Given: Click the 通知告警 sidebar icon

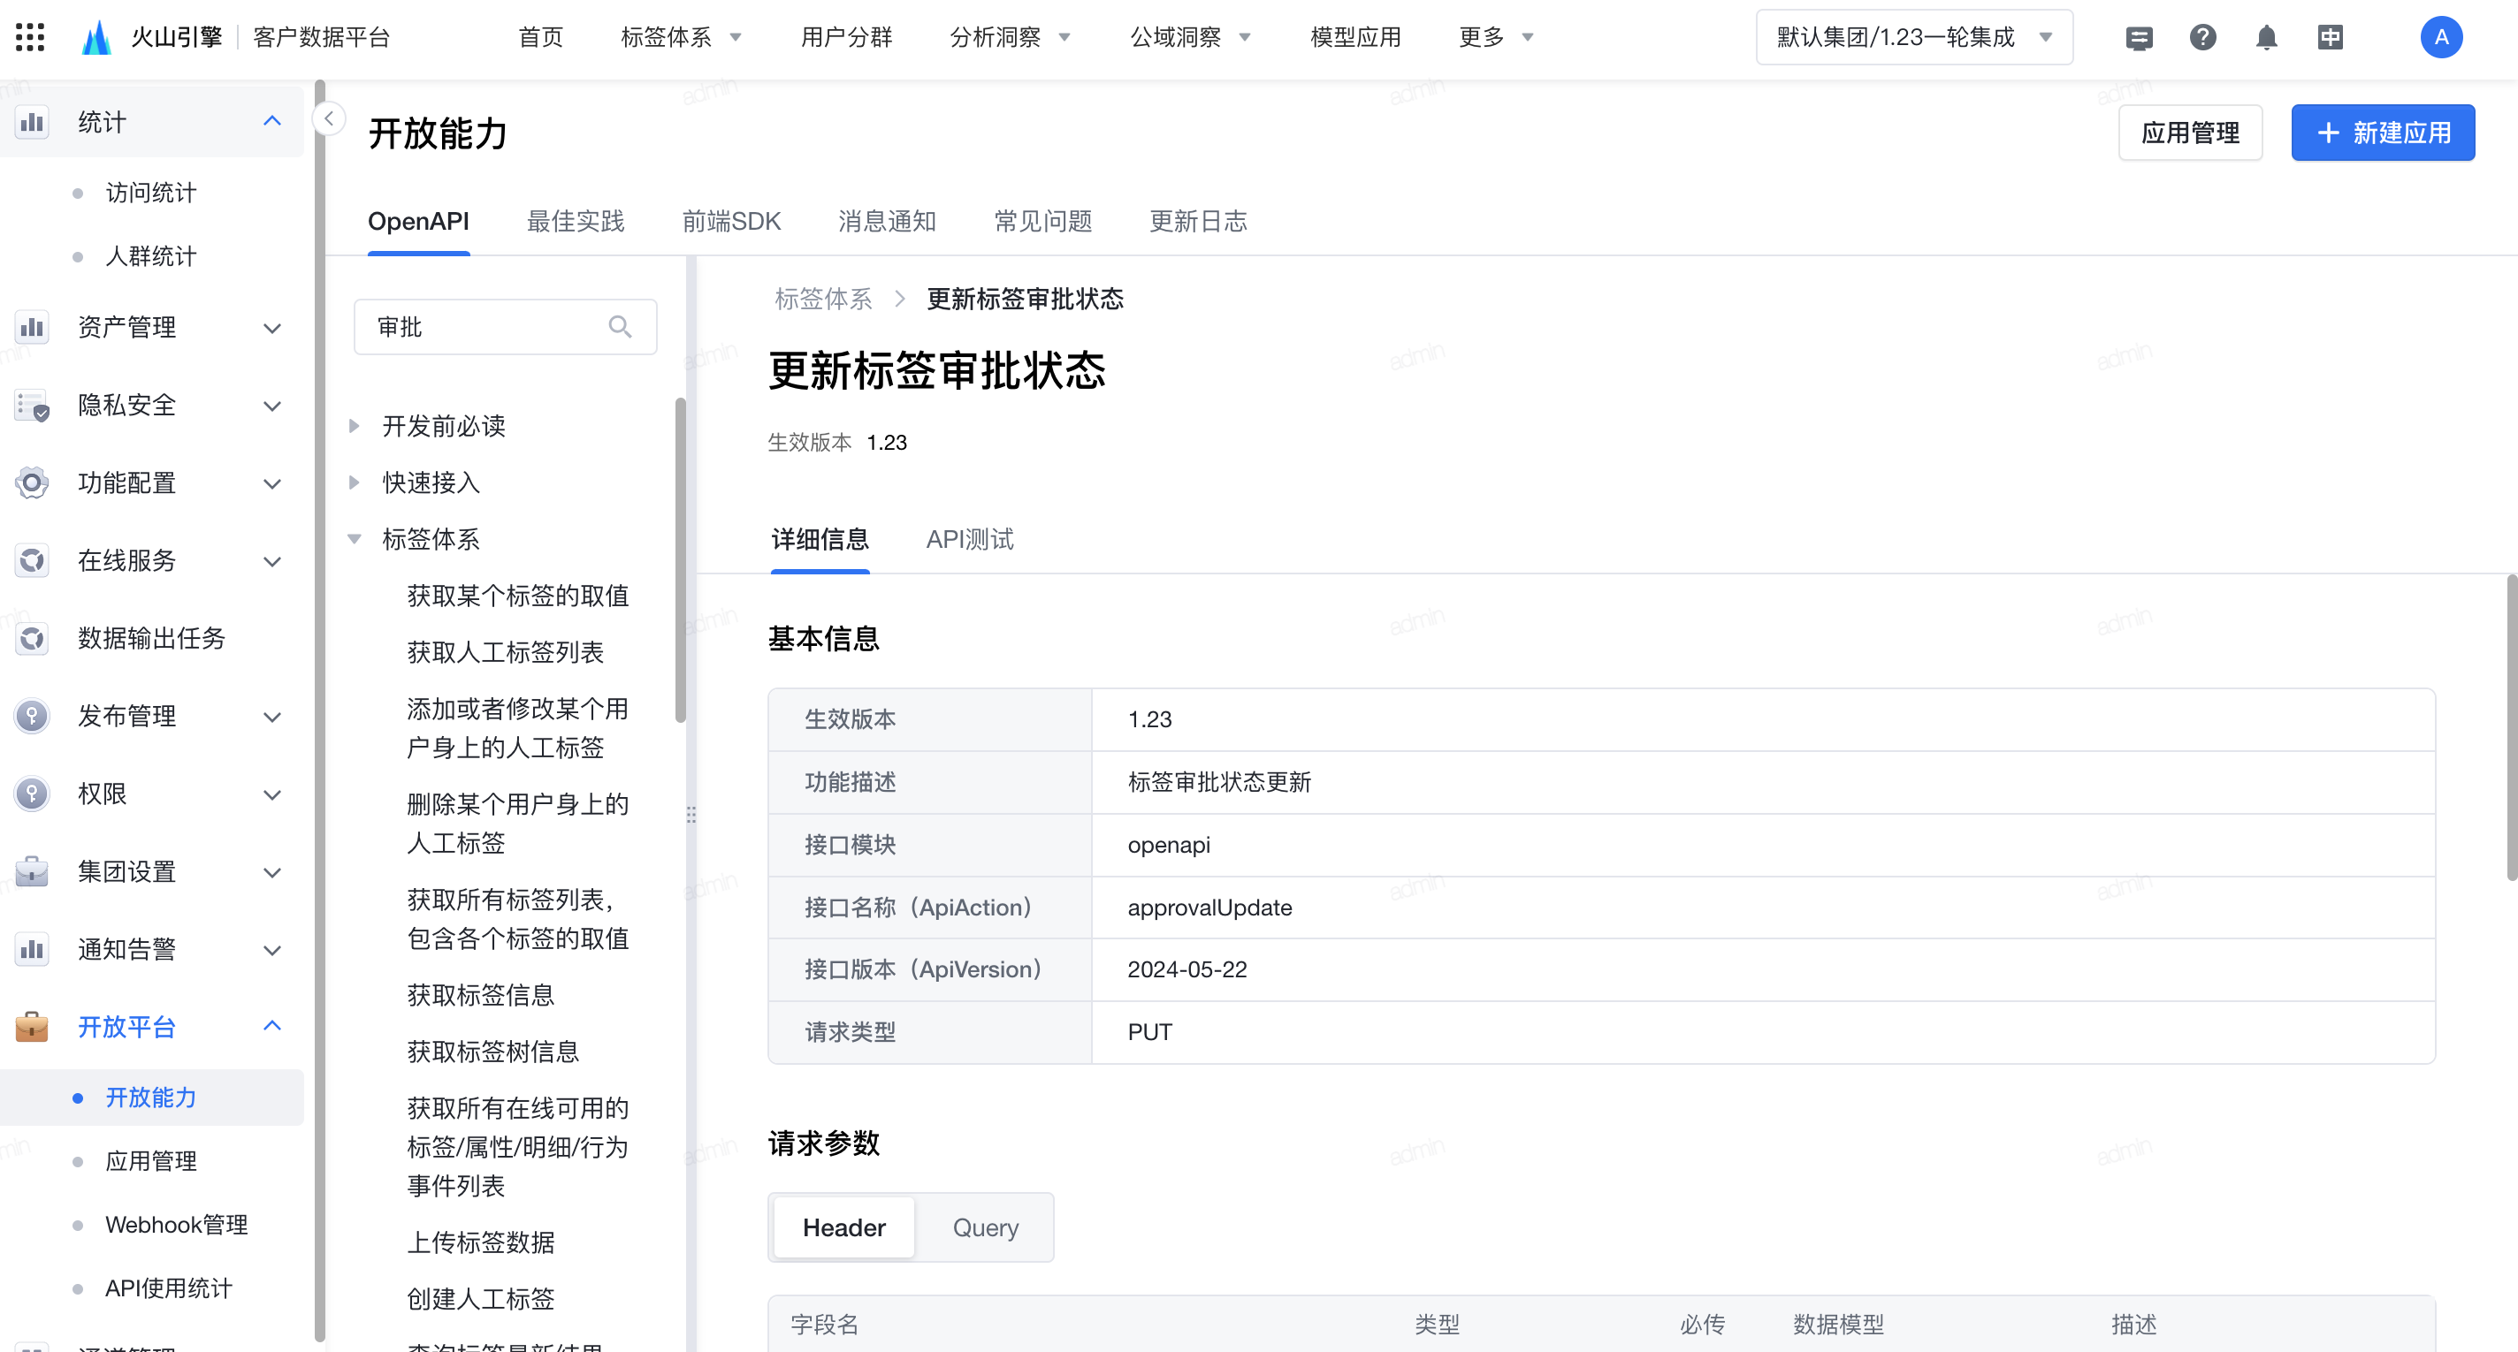Looking at the screenshot, I should [32, 948].
